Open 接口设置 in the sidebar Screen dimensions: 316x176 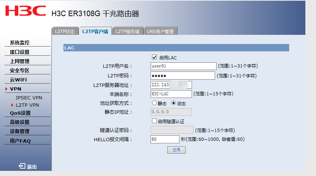19,52
